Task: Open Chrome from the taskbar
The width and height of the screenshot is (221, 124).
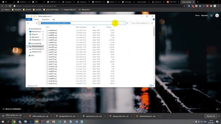Action: (x=14, y=122)
